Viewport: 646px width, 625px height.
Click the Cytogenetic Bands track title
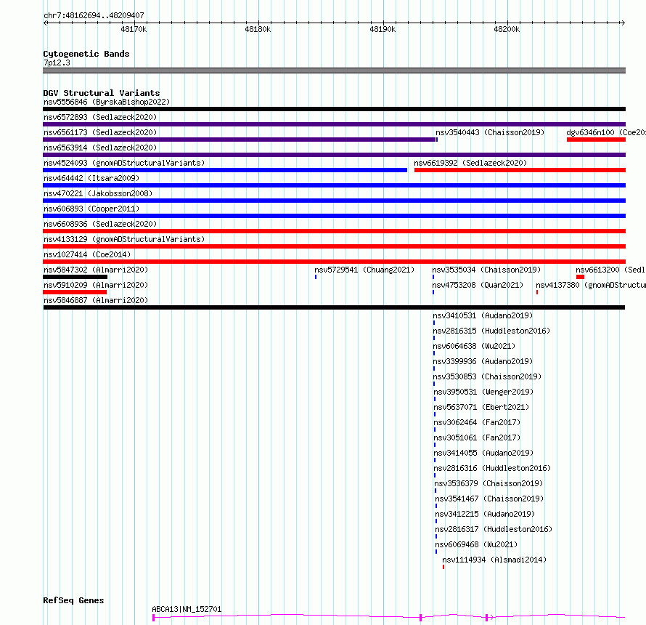click(x=86, y=54)
